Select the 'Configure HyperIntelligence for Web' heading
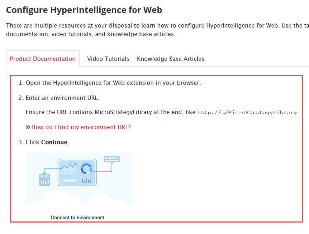Image resolution: width=309 pixels, height=234 pixels. 84,10
